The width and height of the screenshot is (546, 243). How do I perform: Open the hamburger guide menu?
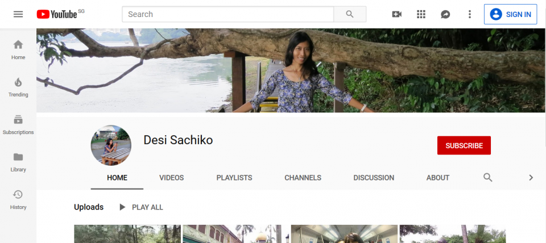18,14
